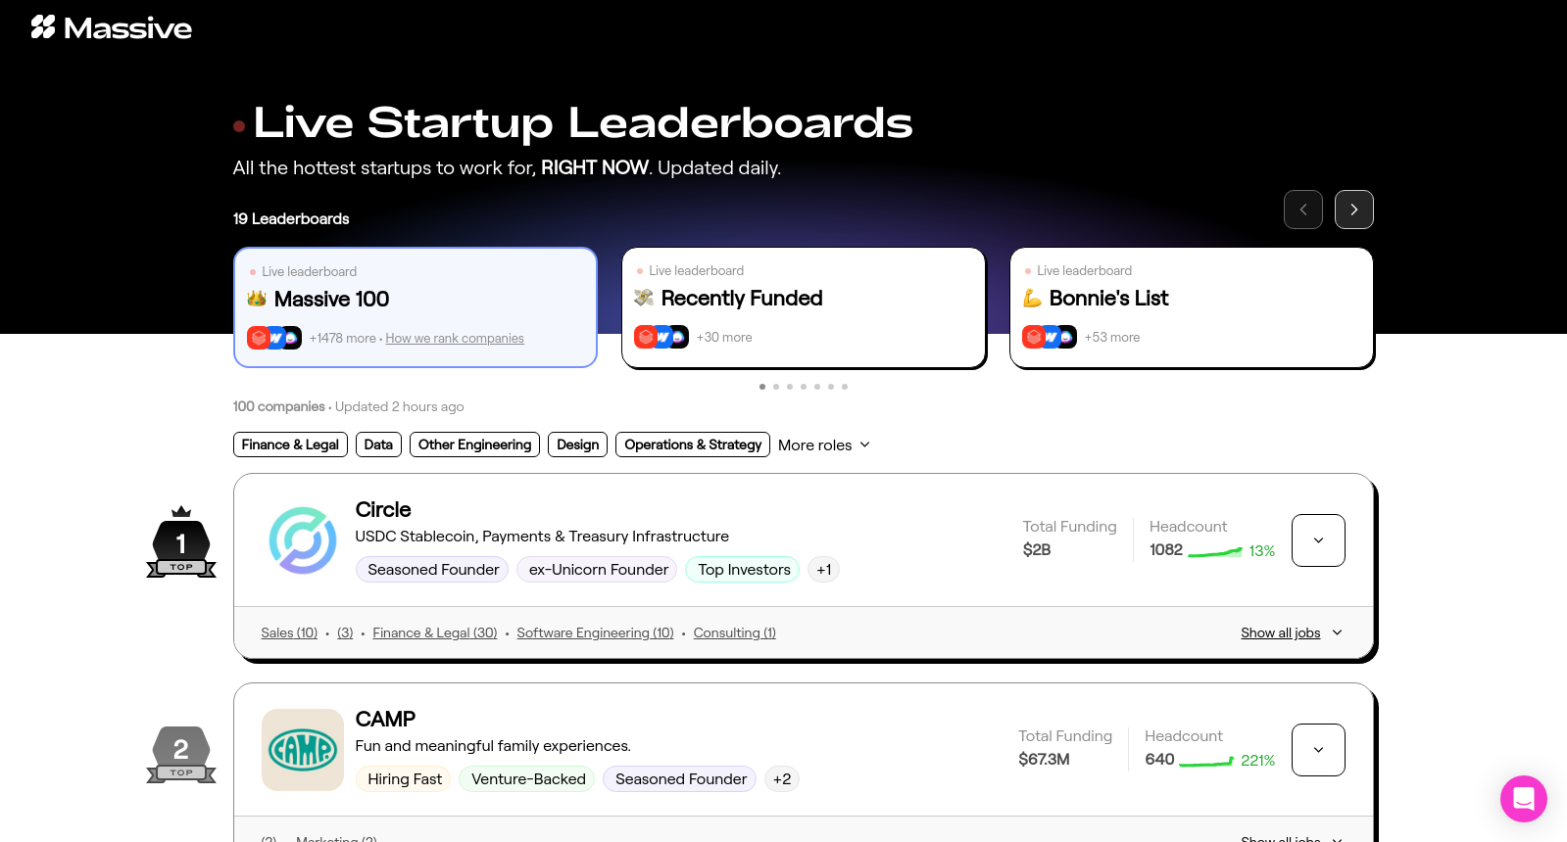Select the second carousel pagination dot

(776, 387)
